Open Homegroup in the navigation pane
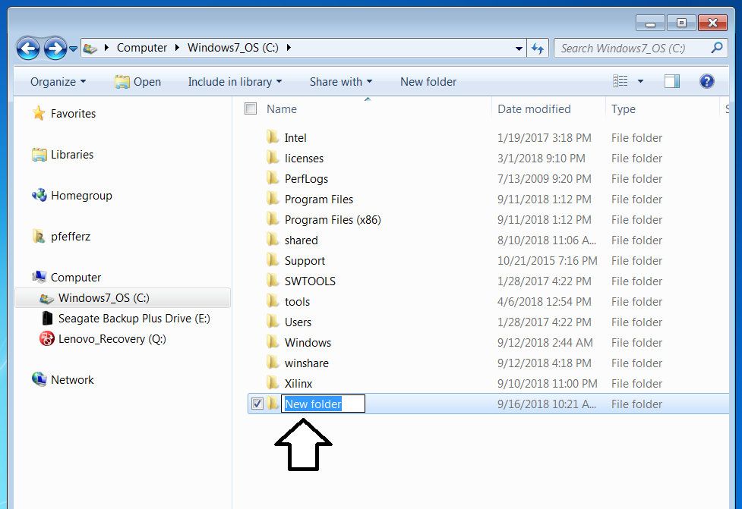 pyautogui.click(x=81, y=196)
